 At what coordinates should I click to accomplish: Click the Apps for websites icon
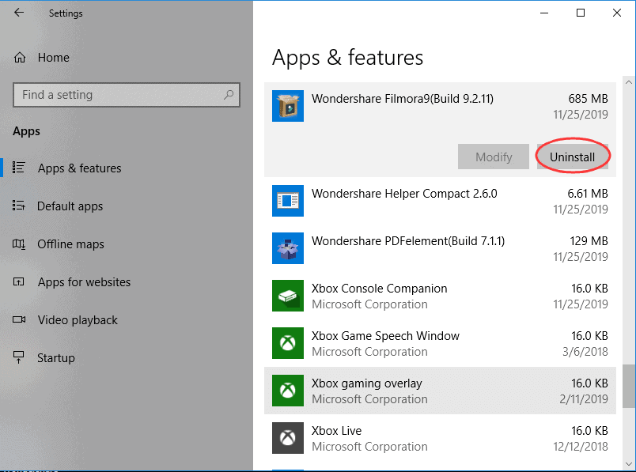19,281
